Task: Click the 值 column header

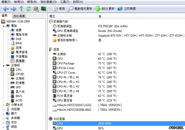Action: point(141,16)
